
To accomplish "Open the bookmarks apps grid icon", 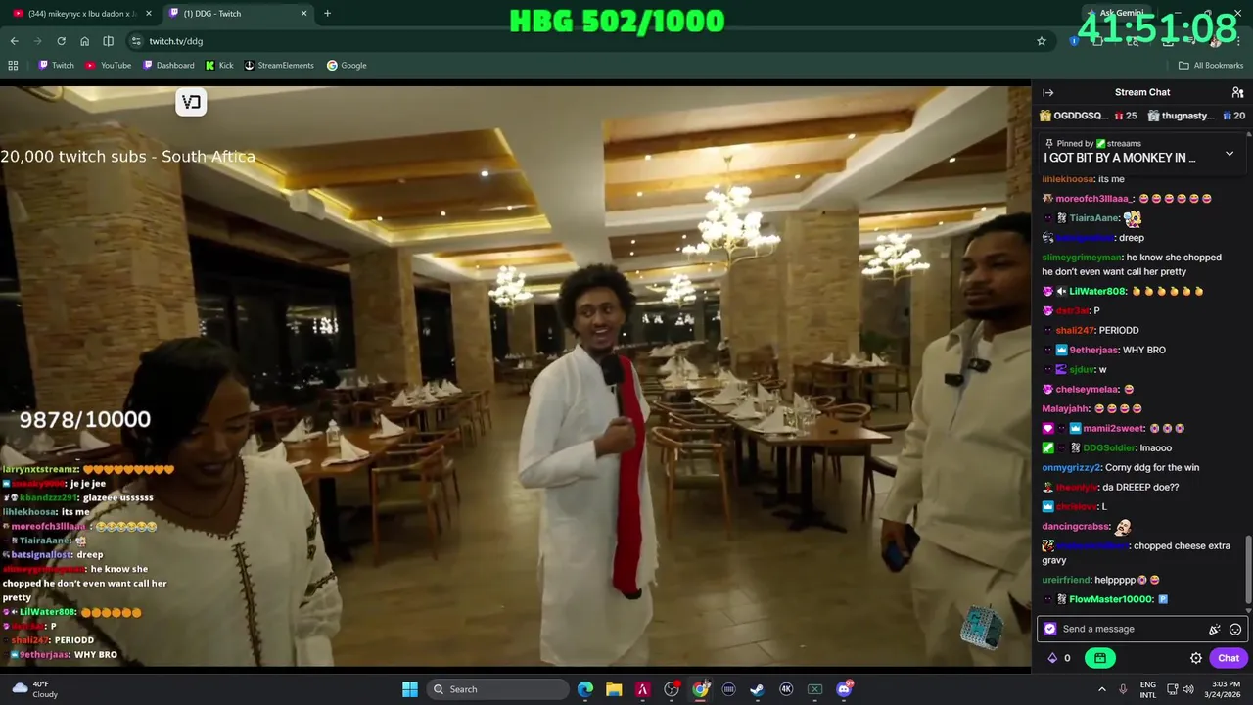I will pyautogui.click(x=13, y=65).
